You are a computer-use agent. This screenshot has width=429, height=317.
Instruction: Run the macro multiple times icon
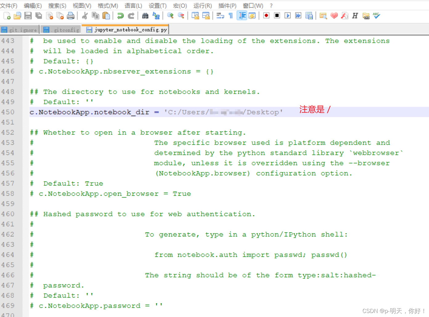(298, 16)
